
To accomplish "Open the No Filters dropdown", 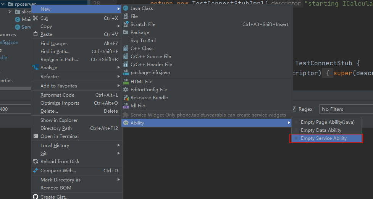I will click(x=346, y=109).
